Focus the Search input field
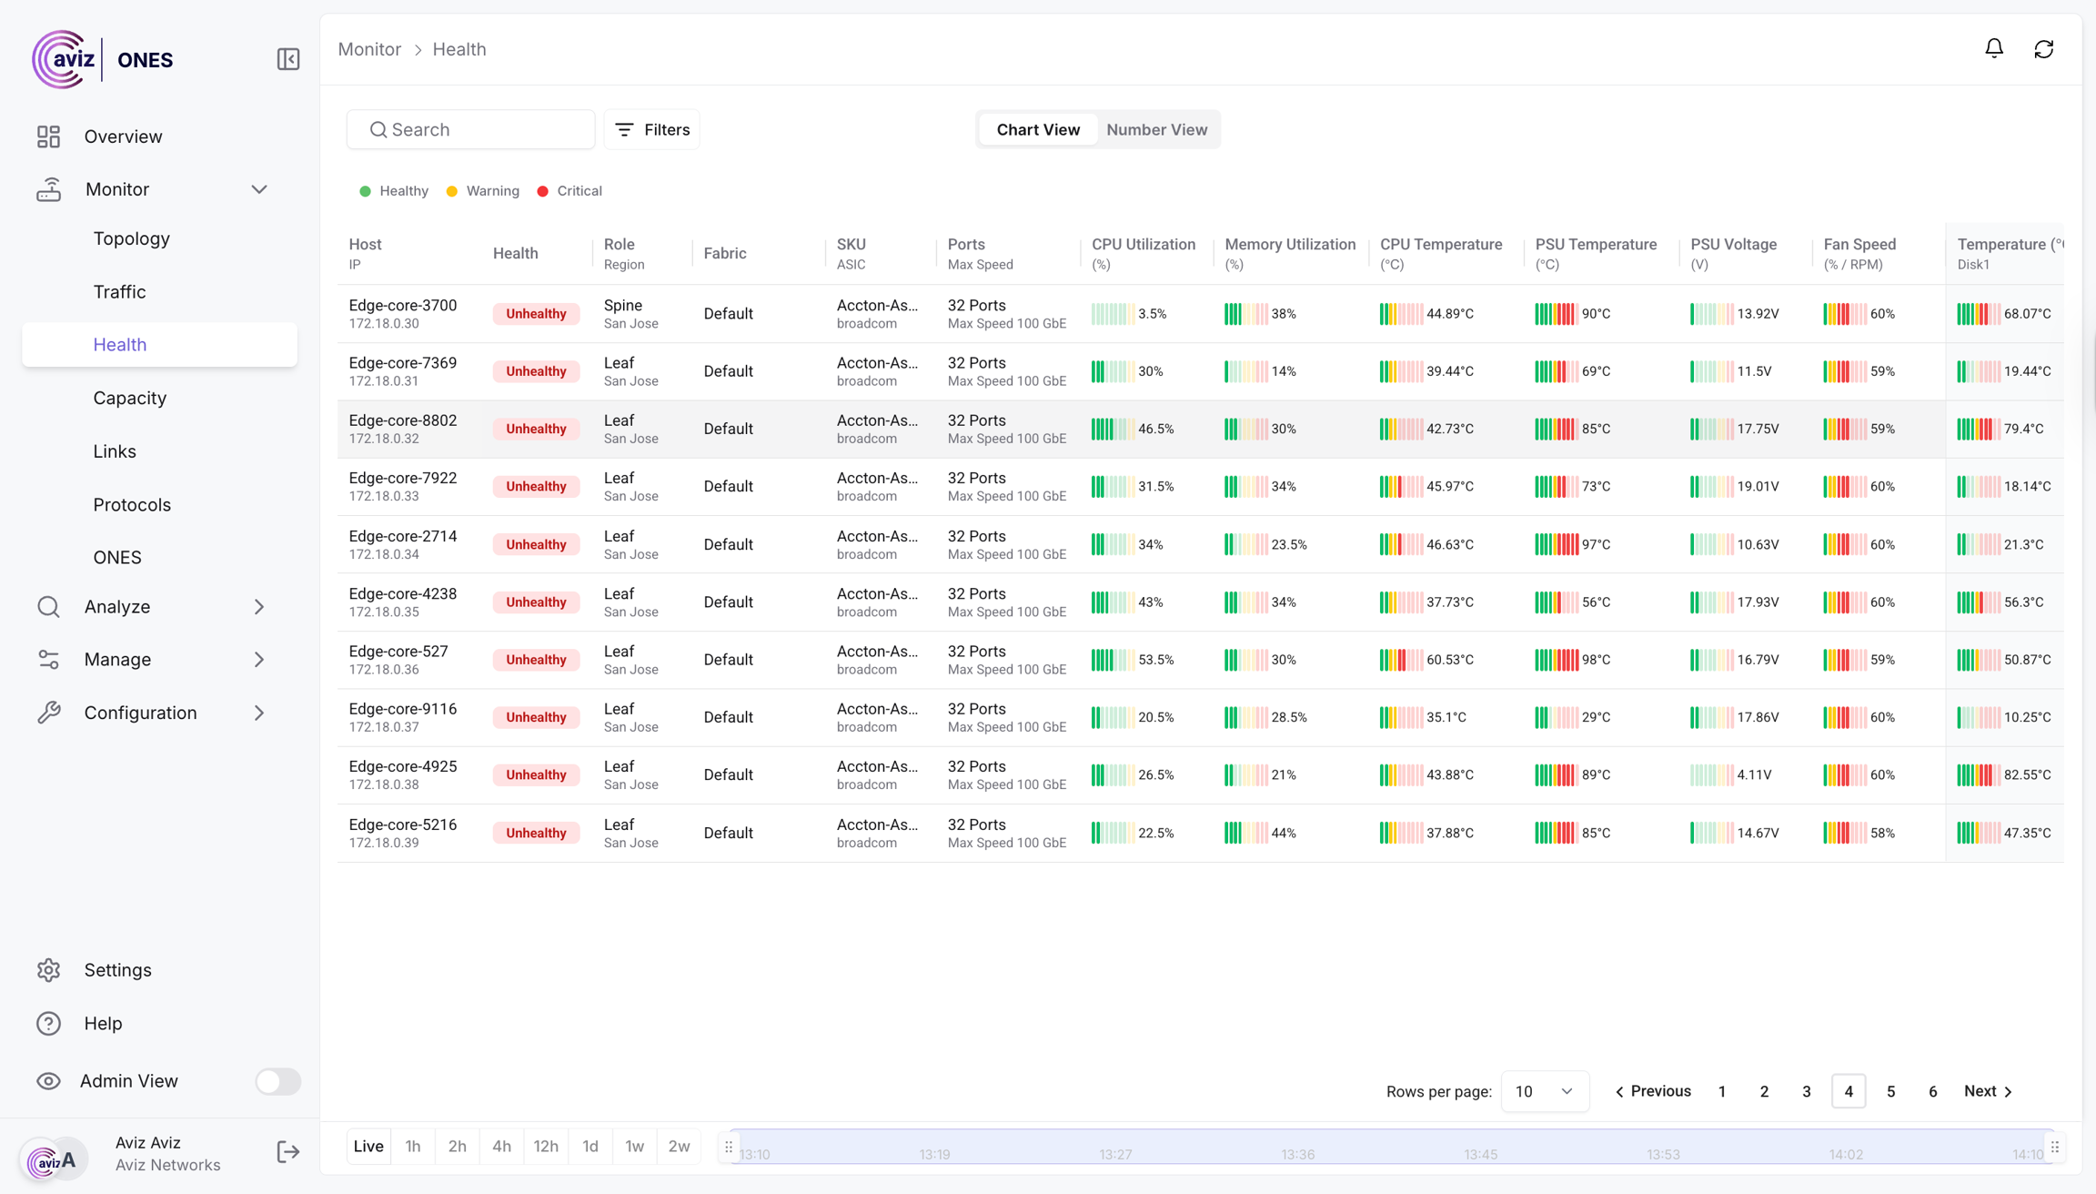Screen dimensions: 2096x1194 [x=471, y=129]
